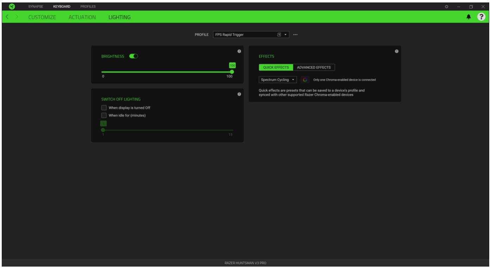Click the Only one Chroma-enabled device text
Screen dimensions: 491x268
pos(345,80)
